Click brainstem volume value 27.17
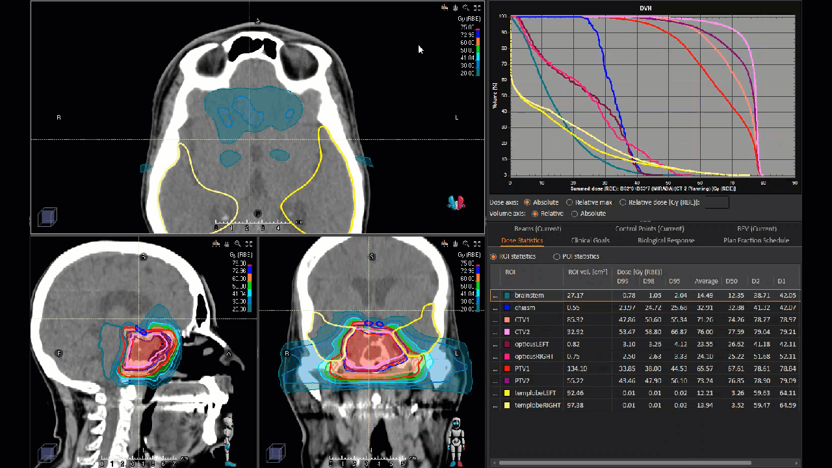 (575, 296)
